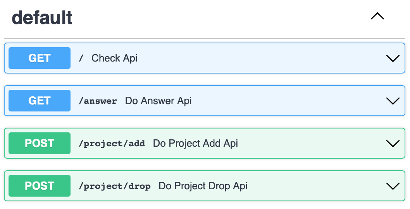
Task: Open /project/add details with its chevron
Action: pos(393,144)
